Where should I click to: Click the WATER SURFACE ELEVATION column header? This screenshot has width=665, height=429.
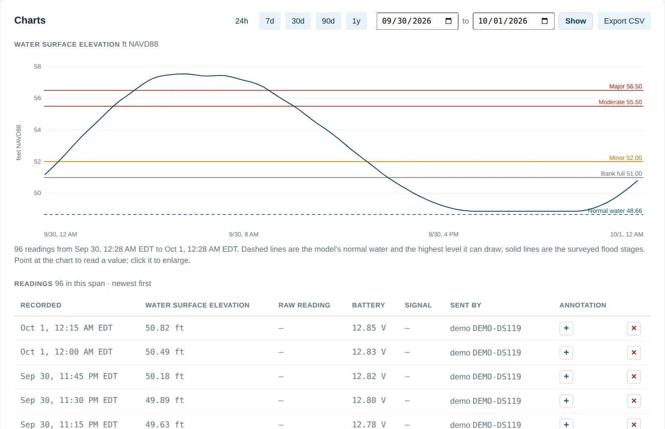point(197,305)
